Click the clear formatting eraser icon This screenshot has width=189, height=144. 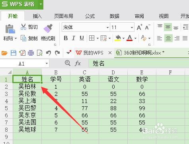click(x=143, y=38)
